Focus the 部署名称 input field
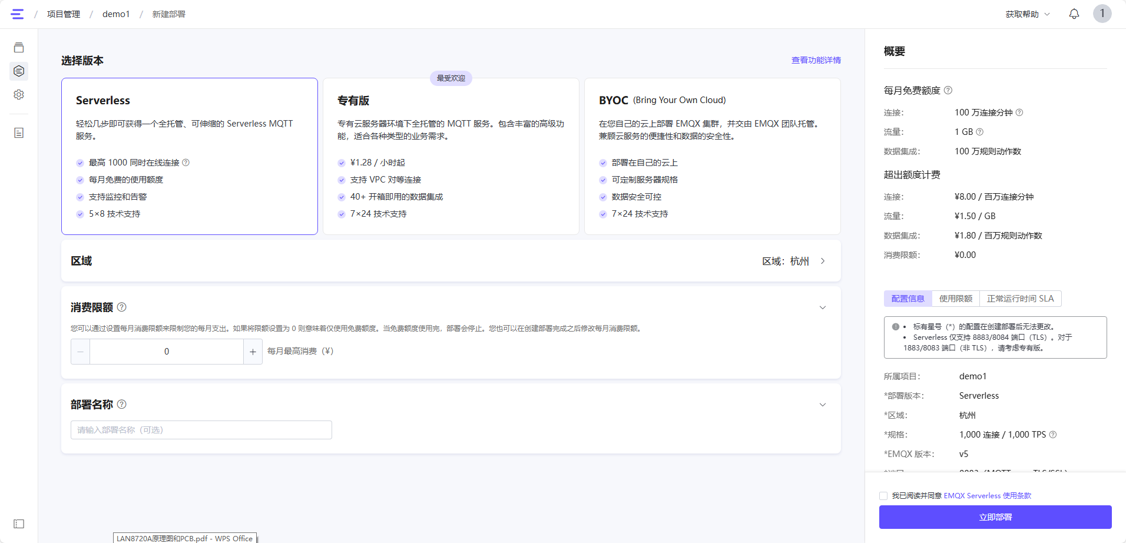This screenshot has height=543, width=1126. (x=201, y=430)
